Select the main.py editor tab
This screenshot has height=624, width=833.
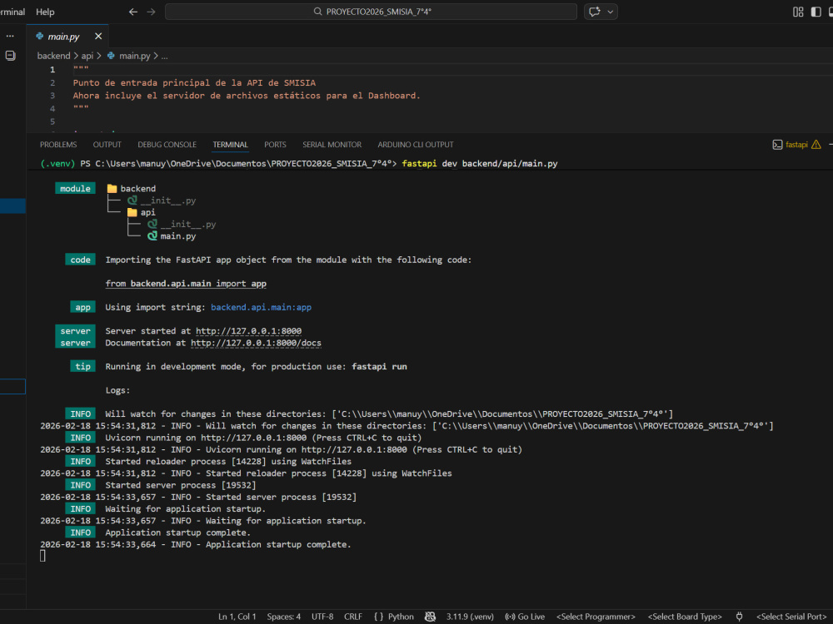pos(63,36)
